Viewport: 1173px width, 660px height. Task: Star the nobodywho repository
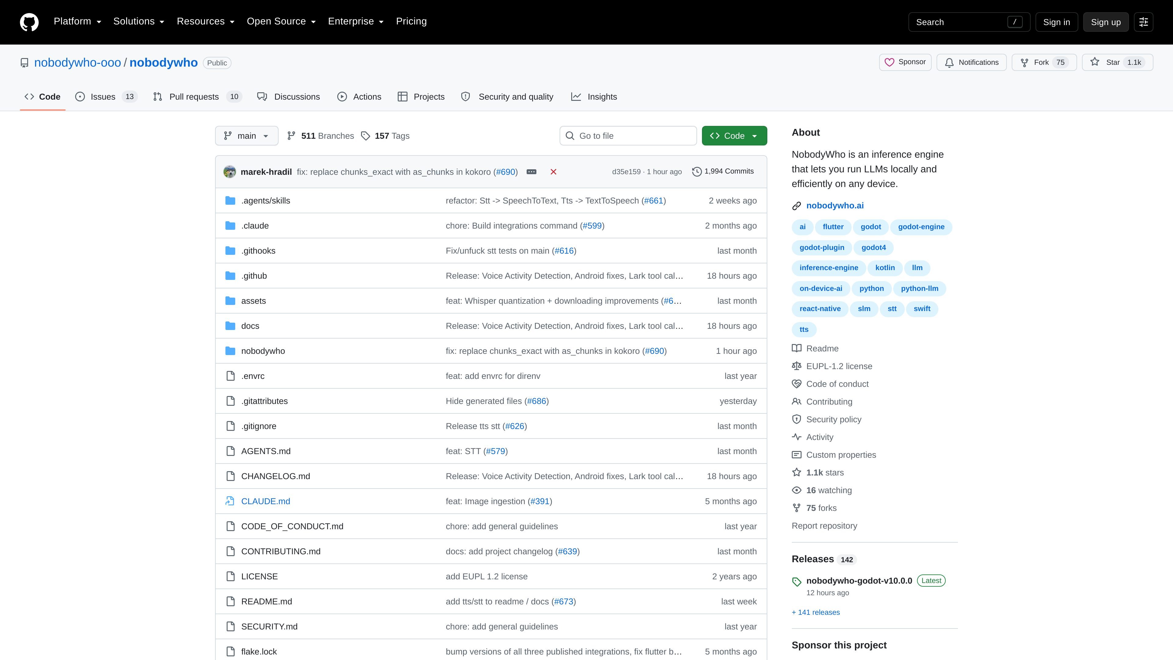pos(1117,62)
